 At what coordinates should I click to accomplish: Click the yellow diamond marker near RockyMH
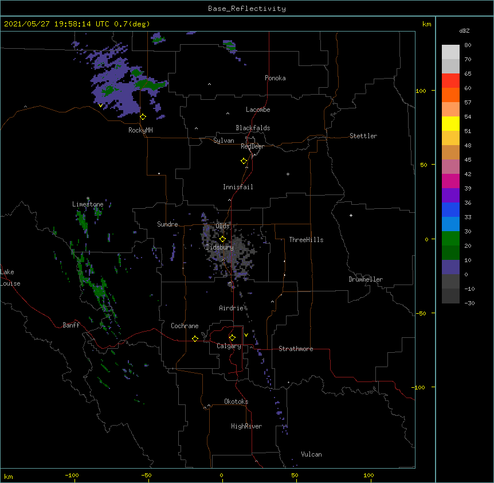pyautogui.click(x=143, y=117)
